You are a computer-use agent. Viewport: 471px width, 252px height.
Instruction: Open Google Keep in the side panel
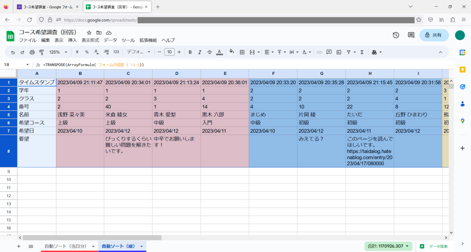(462, 70)
